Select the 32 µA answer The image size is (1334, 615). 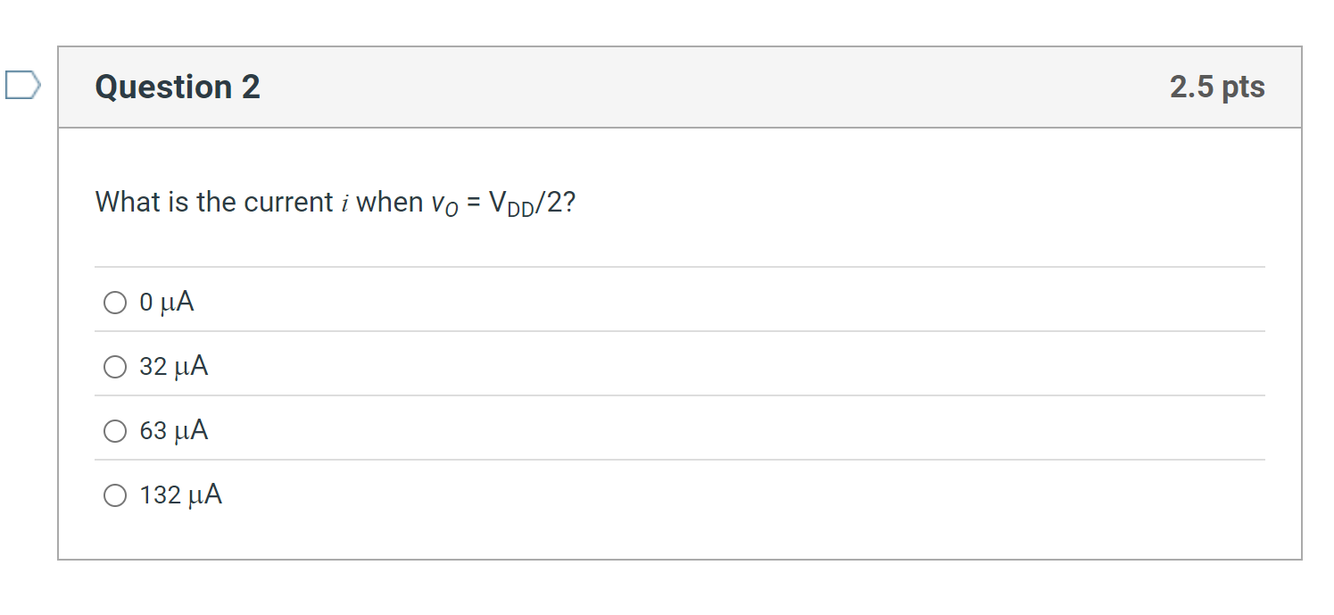click(114, 366)
